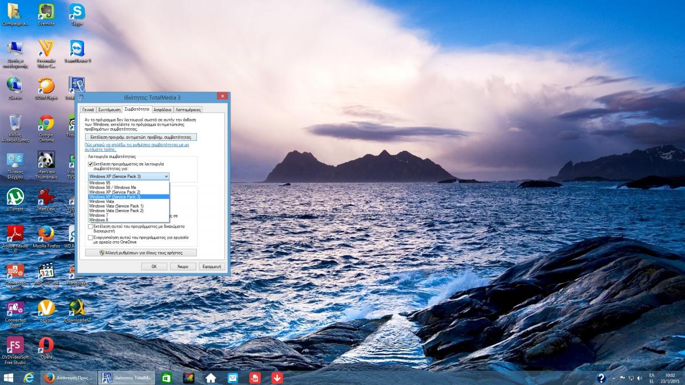685x385 pixels.
Task: Open the compatibility settings help link
Action: (137, 147)
